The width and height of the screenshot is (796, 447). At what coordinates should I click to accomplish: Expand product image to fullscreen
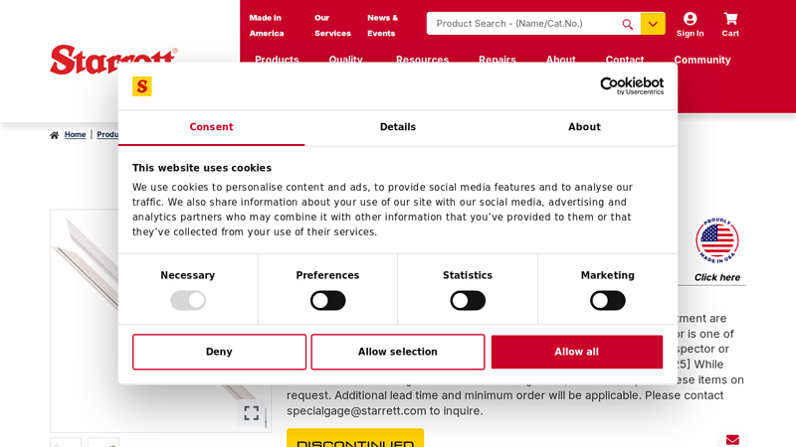[x=252, y=412]
